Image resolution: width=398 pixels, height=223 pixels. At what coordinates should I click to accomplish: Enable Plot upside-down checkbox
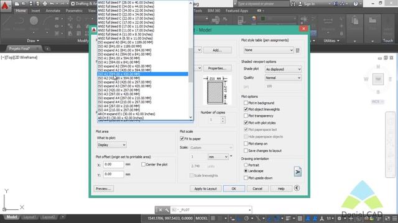246,178
